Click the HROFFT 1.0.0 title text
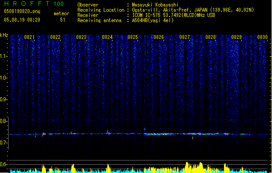This screenshot has height=173, width=272. tap(34, 3)
